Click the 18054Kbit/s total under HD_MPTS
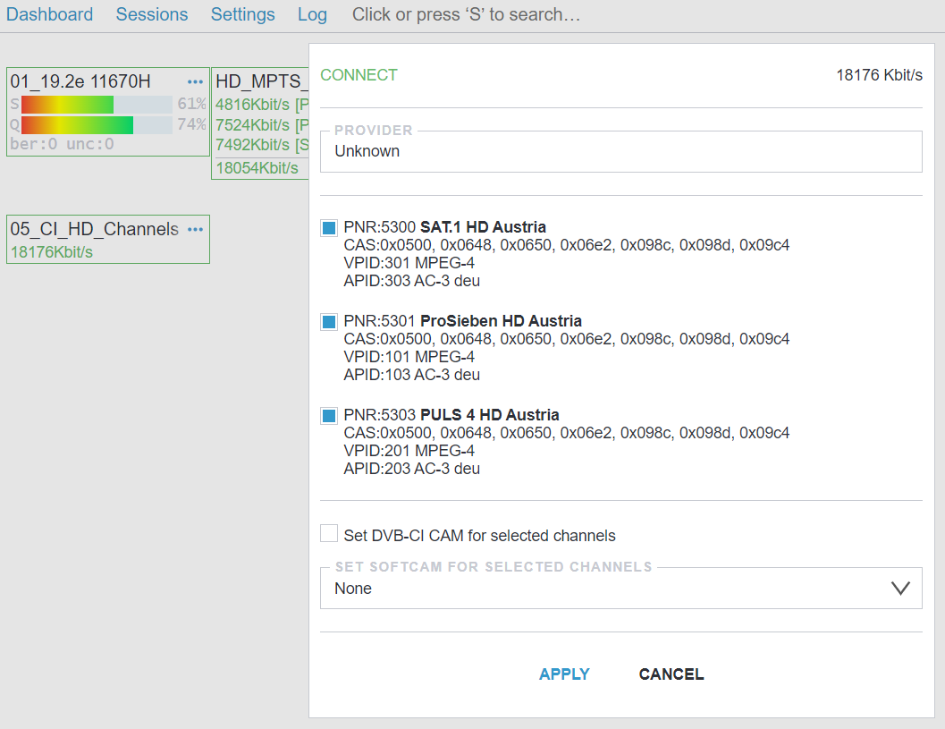945x729 pixels. point(257,167)
